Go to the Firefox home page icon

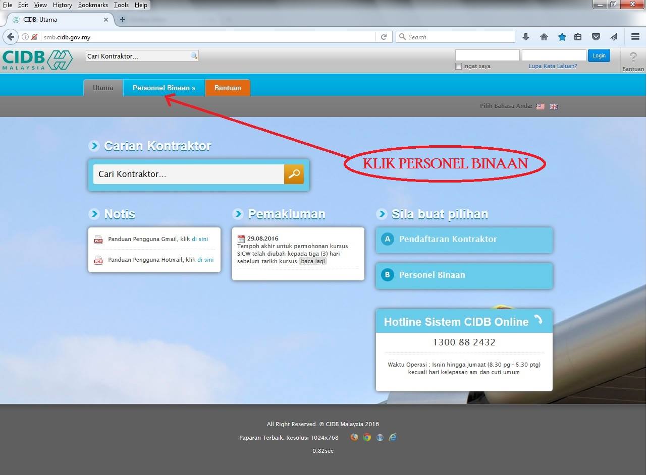pyautogui.click(x=544, y=37)
